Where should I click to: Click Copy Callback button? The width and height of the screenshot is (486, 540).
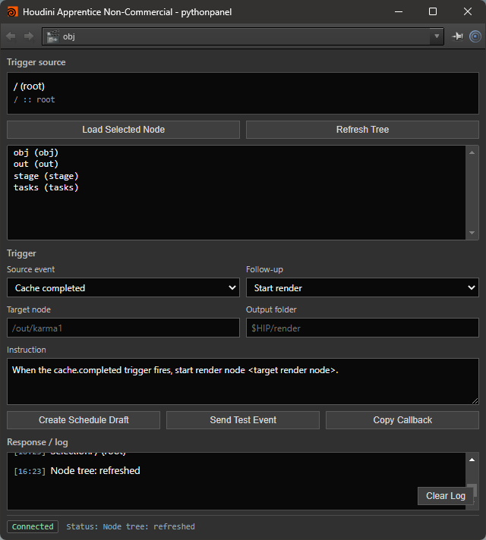[x=402, y=420]
